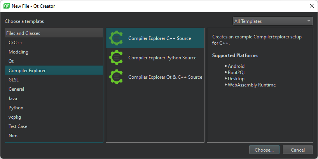Select the Test Case category
318x159 pixels.
(x=18, y=126)
